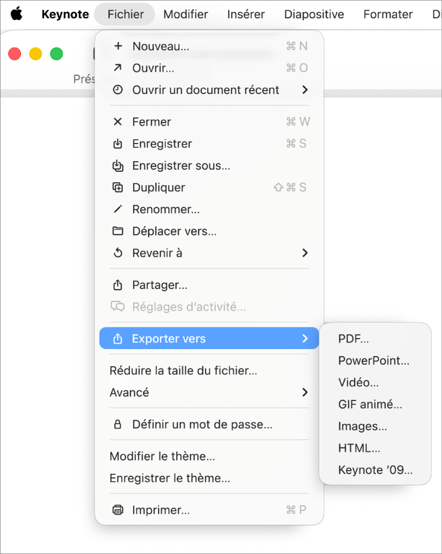Viewport: 442px width, 554px height.
Task: Click the printer icon beside Imprimer
Action: tap(118, 509)
